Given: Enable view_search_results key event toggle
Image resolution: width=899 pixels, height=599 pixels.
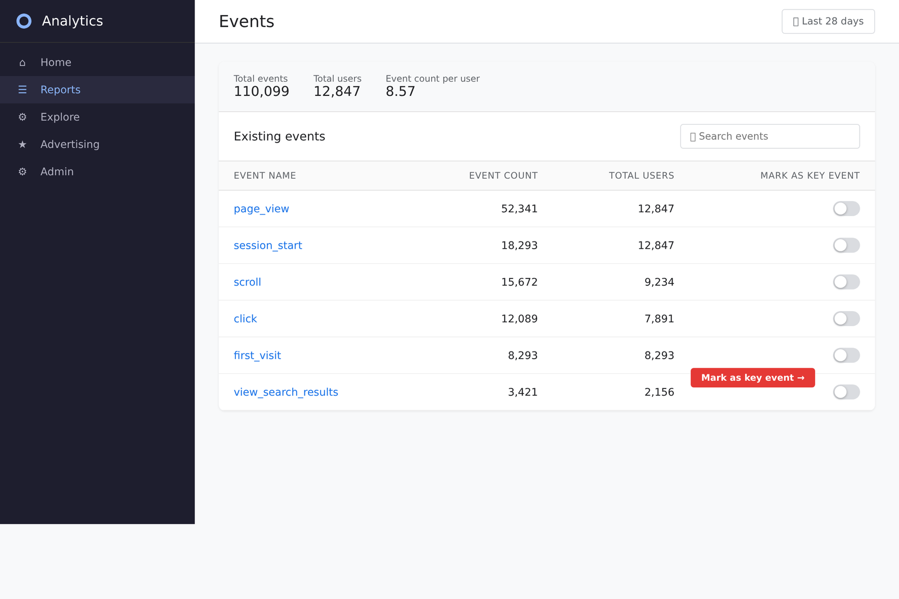Looking at the screenshot, I should [846, 392].
